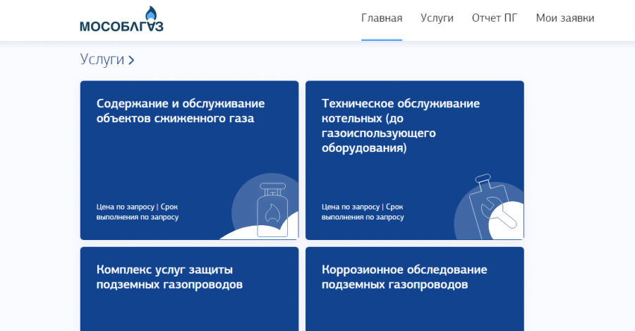Viewport: 635px width, 331px height.
Task: Click the price text under the котельных card
Action: [x=363, y=212]
